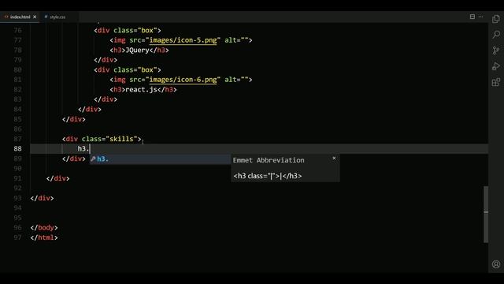Close the Emmet Abbreviation details popup

[x=334, y=158]
